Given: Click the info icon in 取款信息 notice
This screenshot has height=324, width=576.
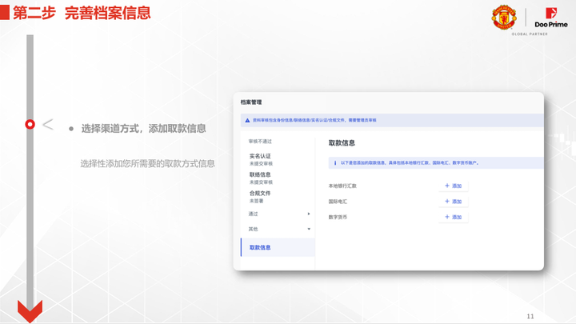Looking at the screenshot, I should (334, 162).
